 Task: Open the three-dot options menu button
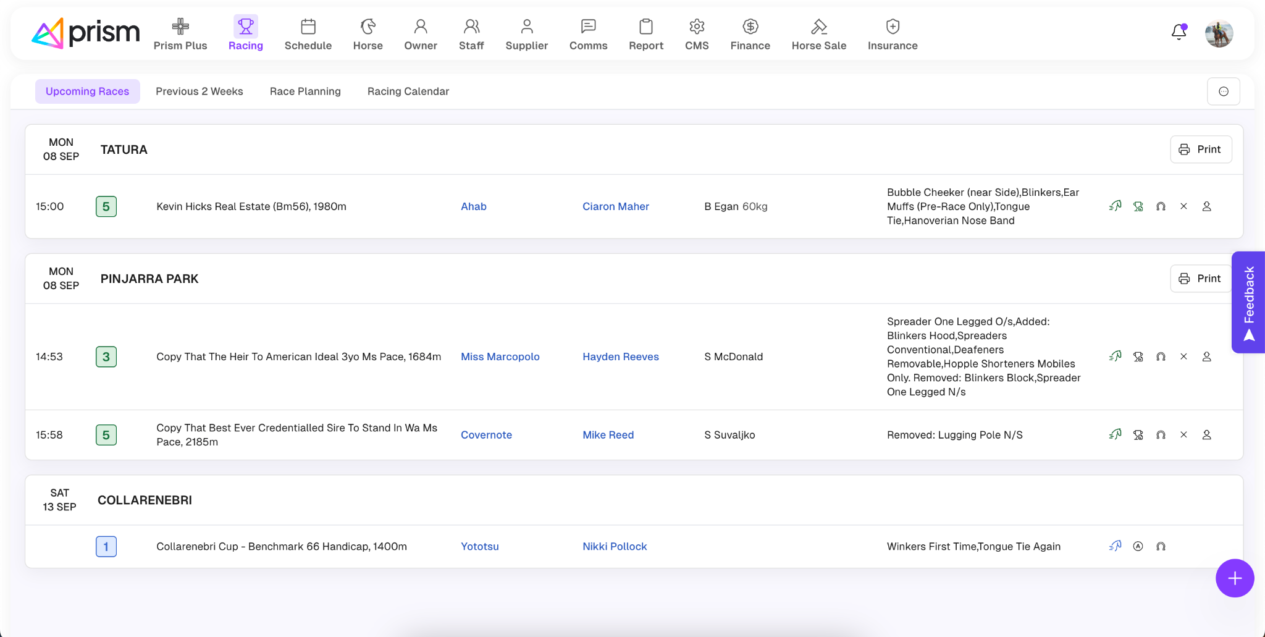pyautogui.click(x=1223, y=91)
